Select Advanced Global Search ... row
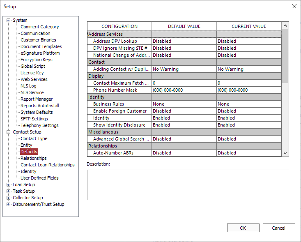 184,139
